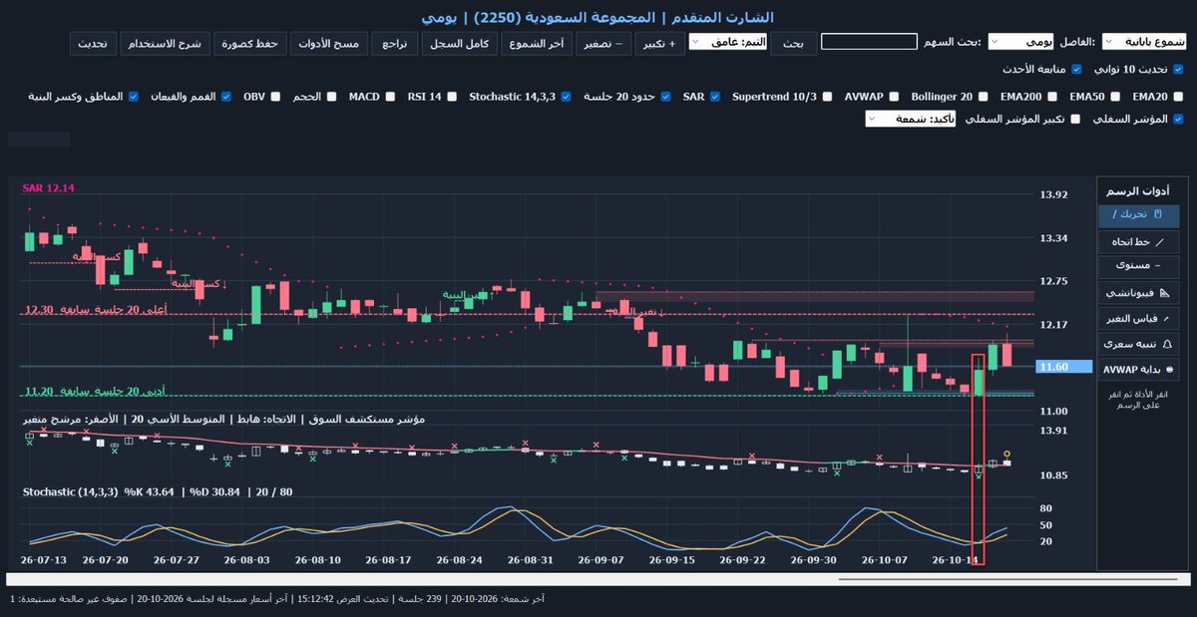1197x617 pixels.
Task: Click the آخر الشموع last candles button
Action: click(x=537, y=43)
